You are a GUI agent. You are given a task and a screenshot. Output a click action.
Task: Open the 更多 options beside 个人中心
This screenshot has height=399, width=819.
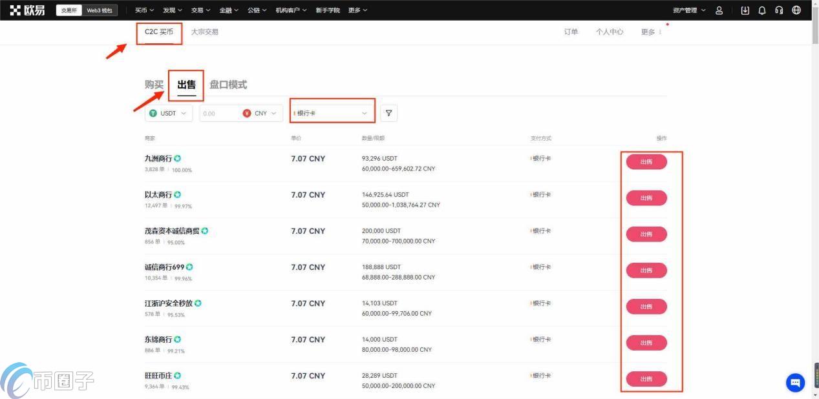click(x=651, y=32)
